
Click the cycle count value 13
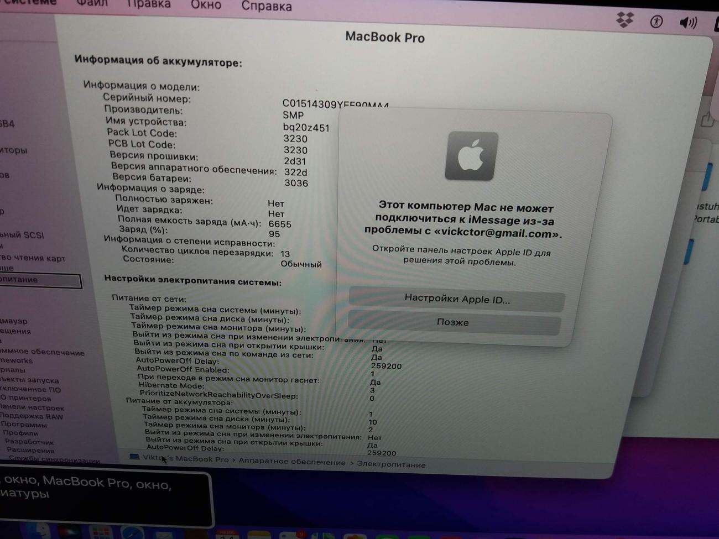tap(285, 254)
